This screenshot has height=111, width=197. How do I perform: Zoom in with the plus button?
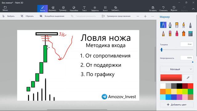click(x=145, y=16)
